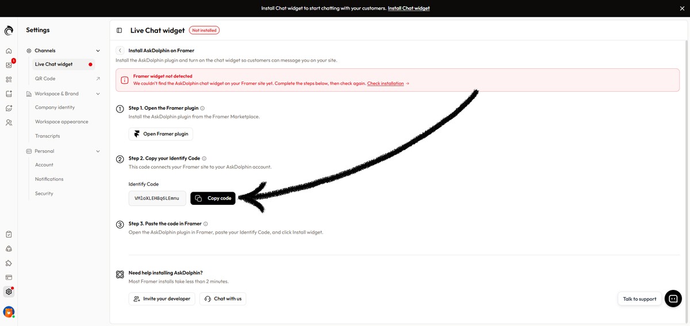This screenshot has height=326, width=690.
Task: Click the back arrow beside Install AskDolphin on Framer
Action: (120, 51)
